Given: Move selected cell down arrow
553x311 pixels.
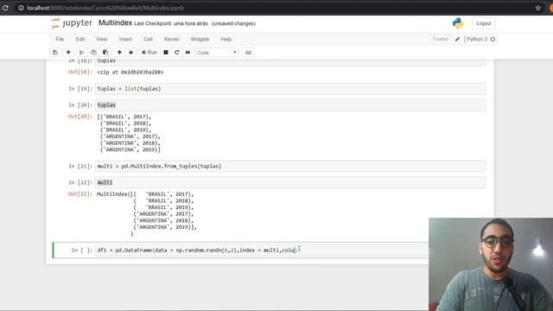Looking at the screenshot, I should 130,53.
